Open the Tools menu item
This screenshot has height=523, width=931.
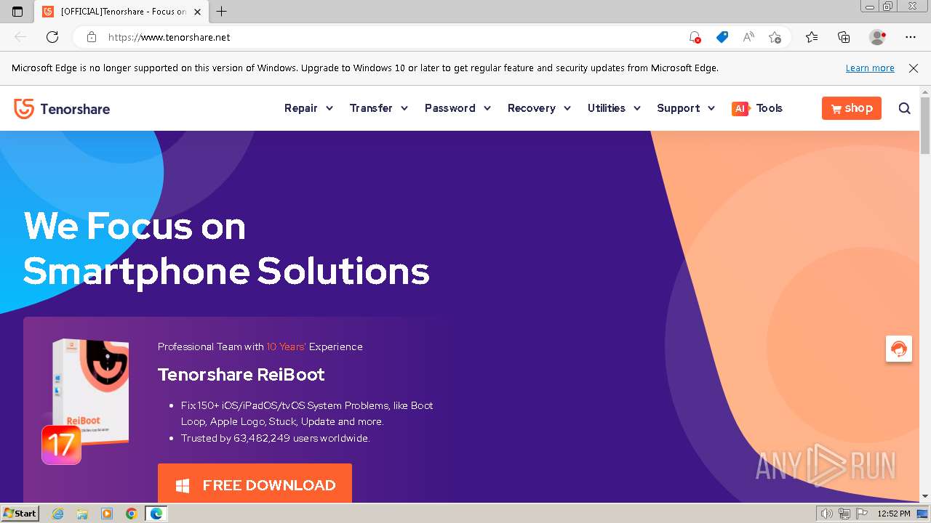[769, 108]
